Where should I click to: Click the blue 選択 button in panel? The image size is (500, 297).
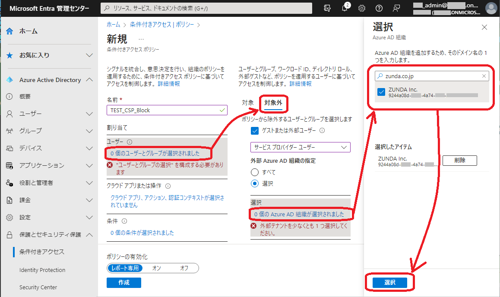click(x=389, y=282)
